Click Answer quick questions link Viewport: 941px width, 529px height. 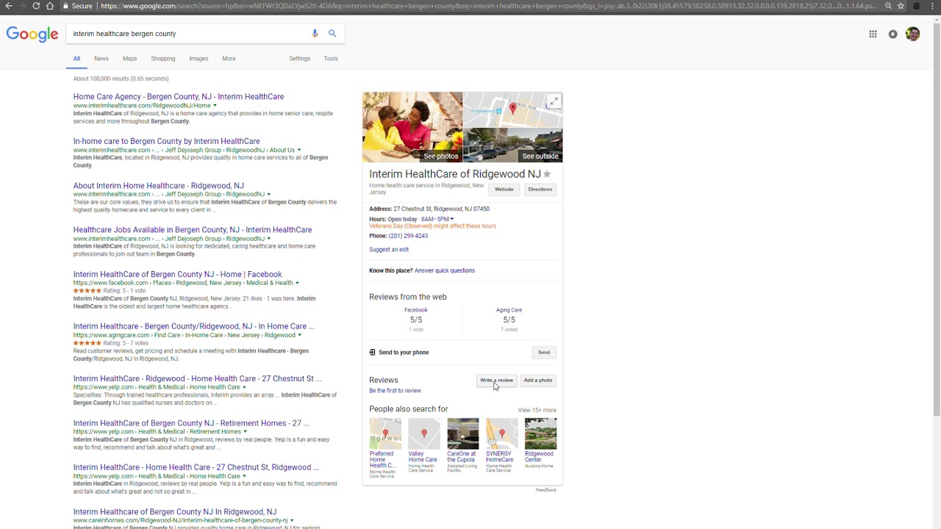click(x=445, y=270)
